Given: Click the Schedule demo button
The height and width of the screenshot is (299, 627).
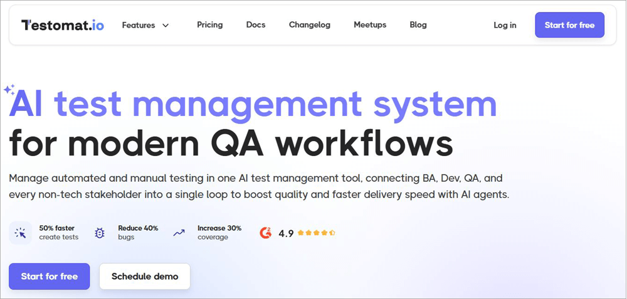Looking at the screenshot, I should coord(145,276).
